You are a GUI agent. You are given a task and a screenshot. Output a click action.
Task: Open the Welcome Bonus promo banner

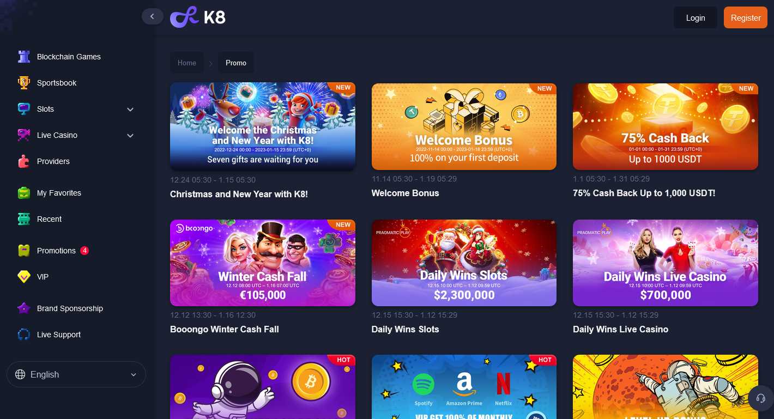click(x=464, y=126)
